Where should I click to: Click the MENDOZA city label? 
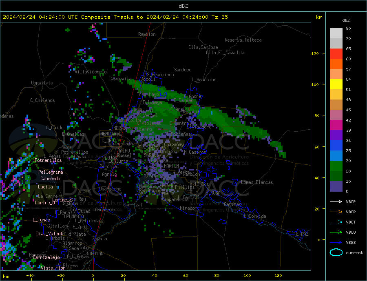tap(109, 134)
